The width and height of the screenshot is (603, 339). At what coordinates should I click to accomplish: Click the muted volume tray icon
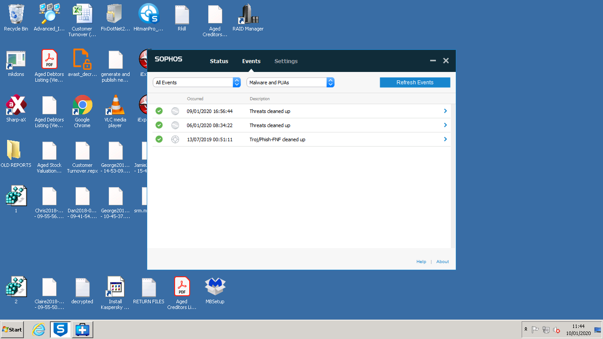point(557,330)
